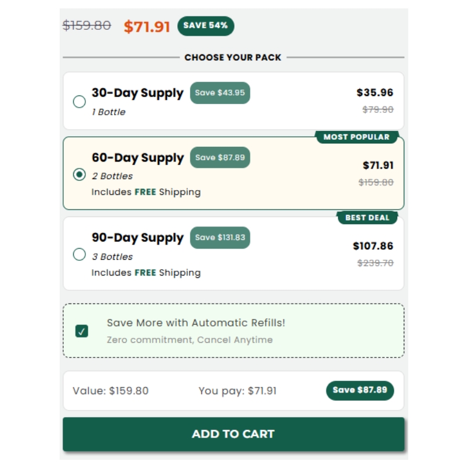Click the 30-Day Supply title
This screenshot has height=468, width=468.
click(137, 93)
